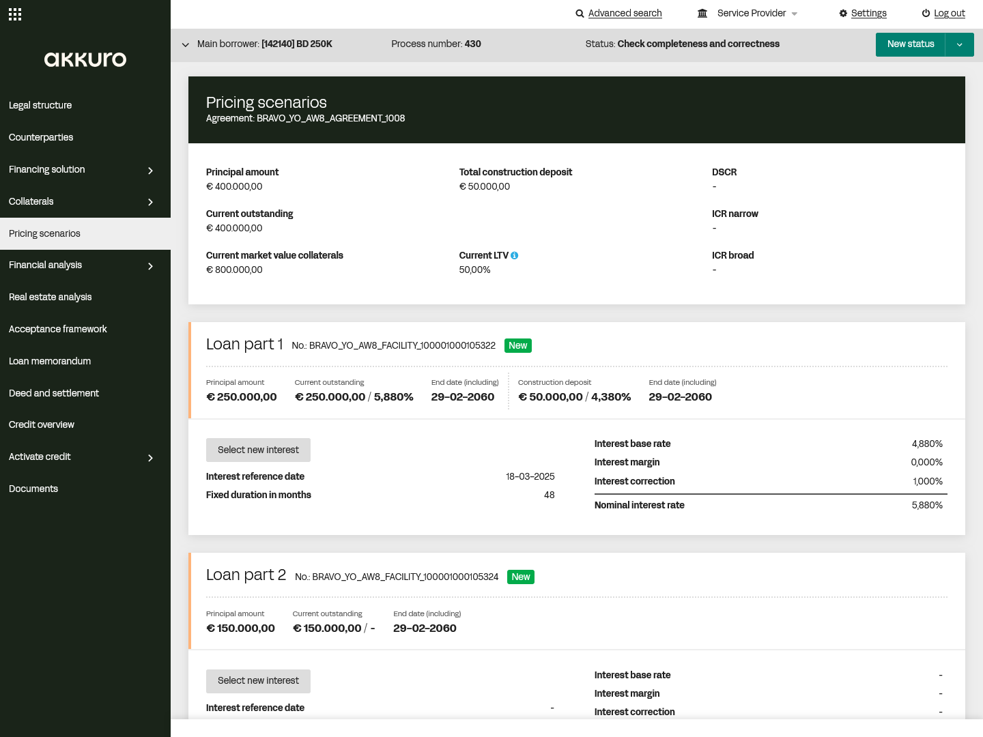Click the Interest correction 1,000% value
Screen dimensions: 983x737
[x=928, y=481]
